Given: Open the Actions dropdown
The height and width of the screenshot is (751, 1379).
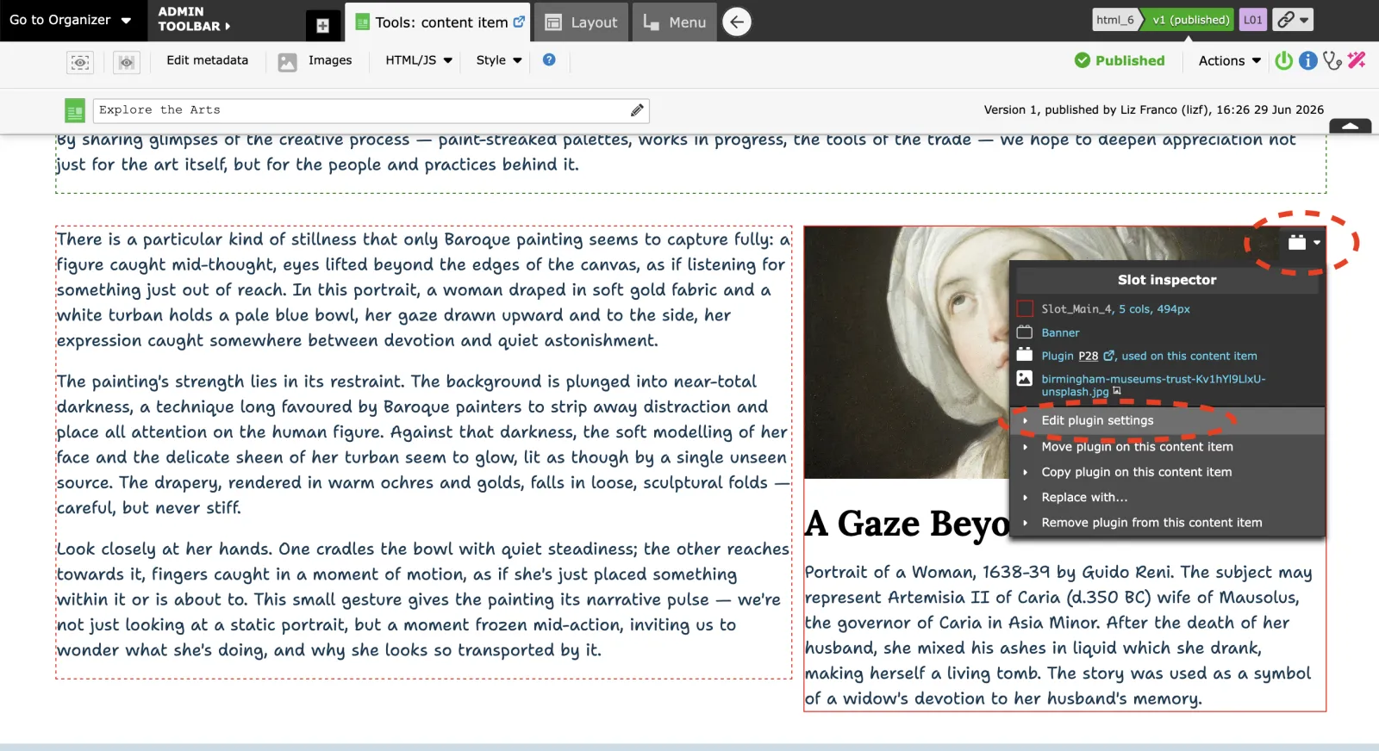Looking at the screenshot, I should [1229, 60].
